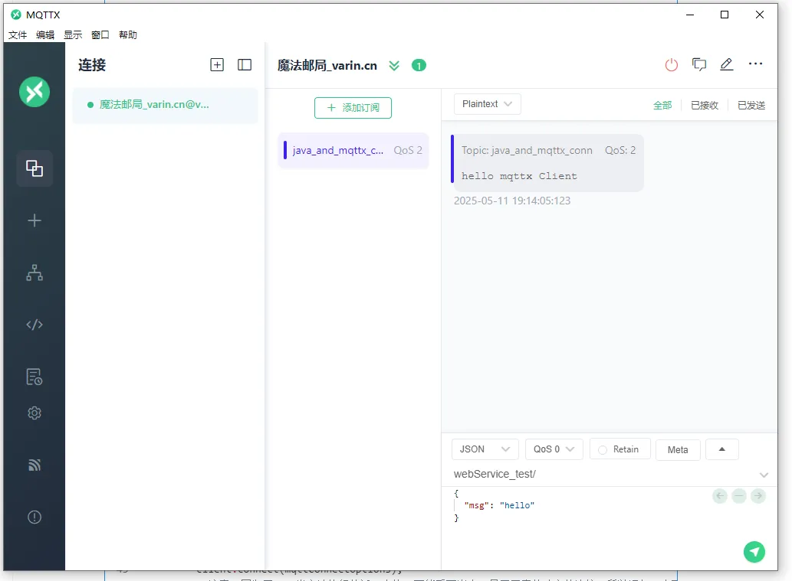Toggle the connections list layout icon
Viewport: 792px width, 581px height.
245,64
